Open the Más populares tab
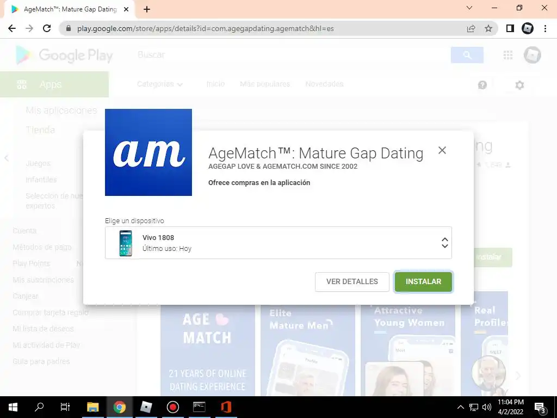557x418 pixels. coord(265,84)
